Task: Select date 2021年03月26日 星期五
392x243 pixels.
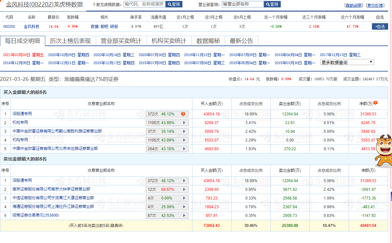Action: (23, 55)
